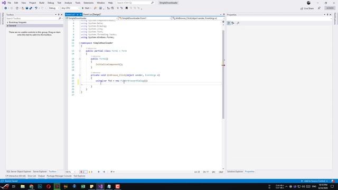Collapse the Form1 class region
This screenshot has width=338, height=190.
[80, 51]
